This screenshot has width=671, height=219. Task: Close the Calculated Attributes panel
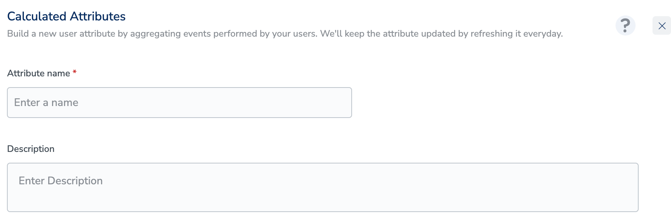click(662, 25)
